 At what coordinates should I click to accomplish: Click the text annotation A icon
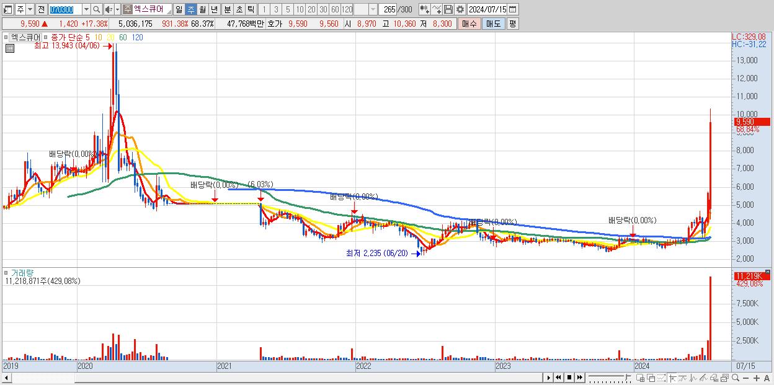coord(767,378)
